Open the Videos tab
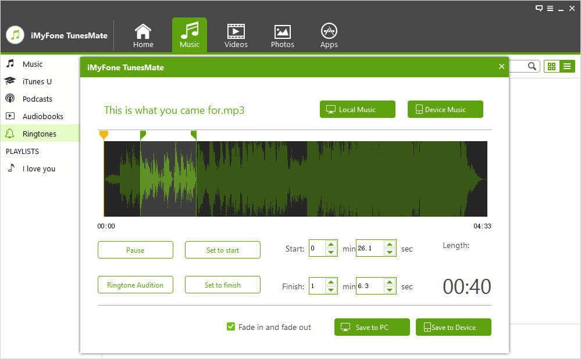Screen dimensions: 581x359 [236, 35]
